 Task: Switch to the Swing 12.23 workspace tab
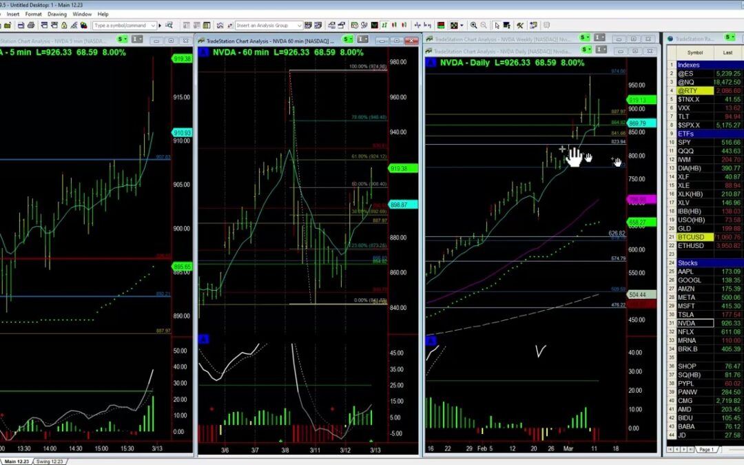pos(50,461)
